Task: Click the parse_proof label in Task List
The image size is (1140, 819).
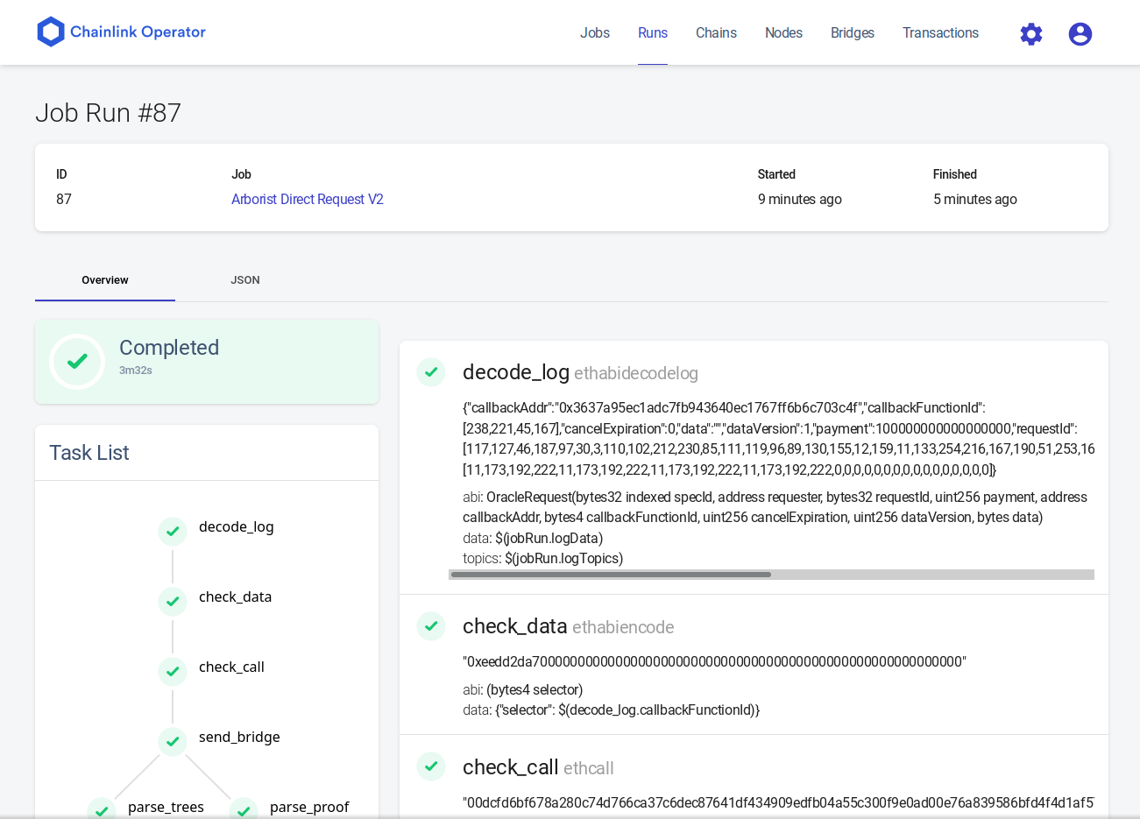Action: pos(309,807)
